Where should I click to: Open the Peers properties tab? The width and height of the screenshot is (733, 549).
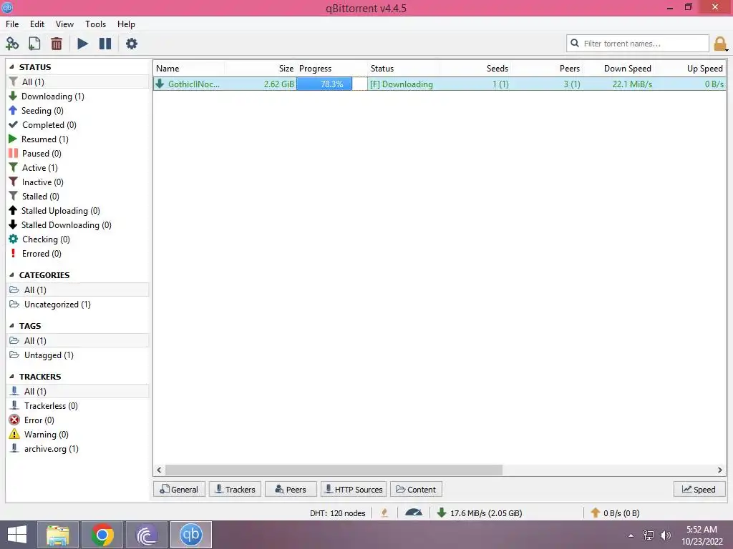click(x=291, y=489)
